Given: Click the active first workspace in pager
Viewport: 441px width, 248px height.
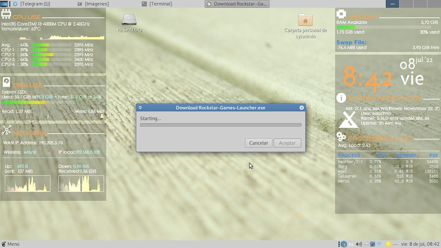Looking at the screenshot, I should [392, 4].
